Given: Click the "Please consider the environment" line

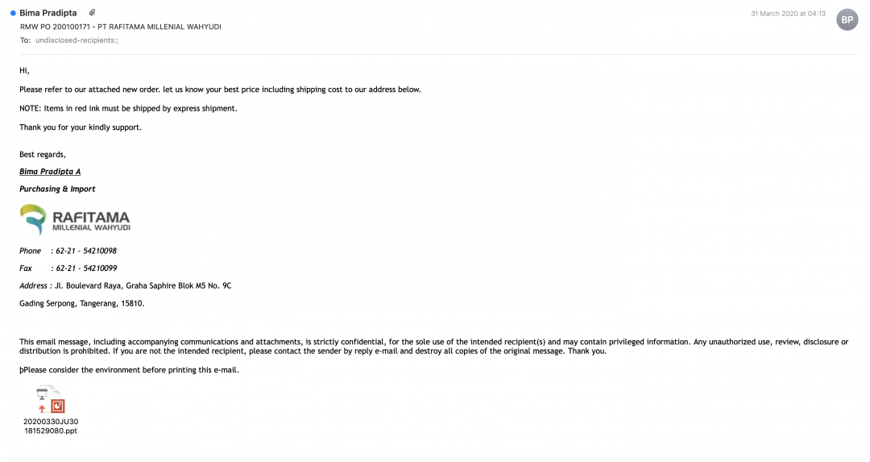Looking at the screenshot, I should point(131,370).
